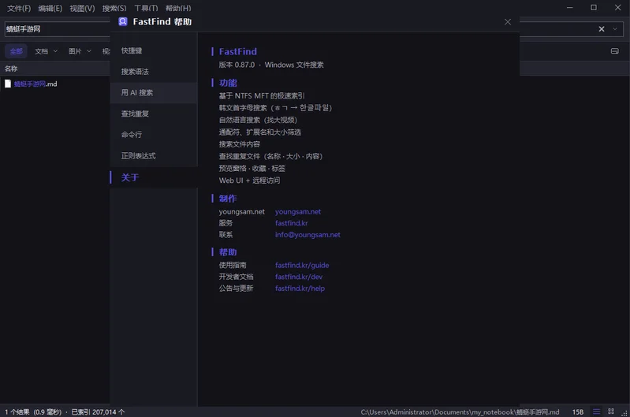Click the 搜索文件内容 feature line
The image size is (630, 417).
click(240, 143)
